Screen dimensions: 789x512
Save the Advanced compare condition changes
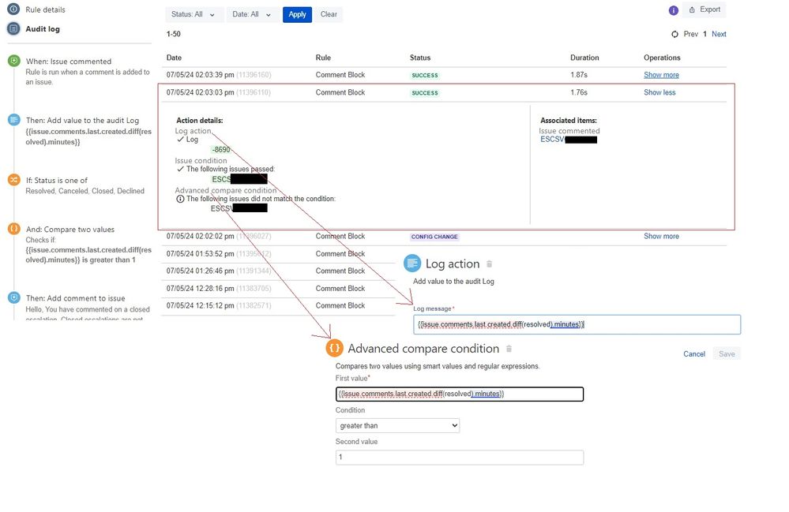727,353
